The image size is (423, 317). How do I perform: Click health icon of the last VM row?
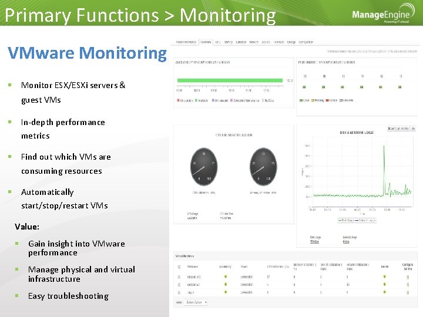[x=384, y=292]
